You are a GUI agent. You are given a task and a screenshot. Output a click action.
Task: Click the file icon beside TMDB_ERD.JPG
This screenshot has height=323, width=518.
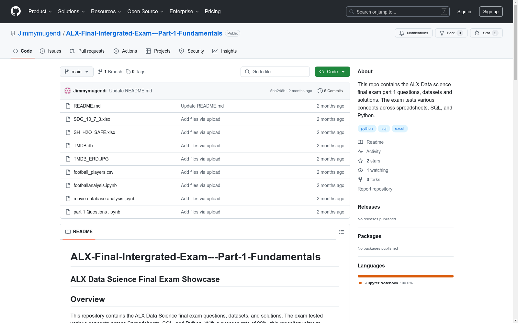[x=68, y=159]
